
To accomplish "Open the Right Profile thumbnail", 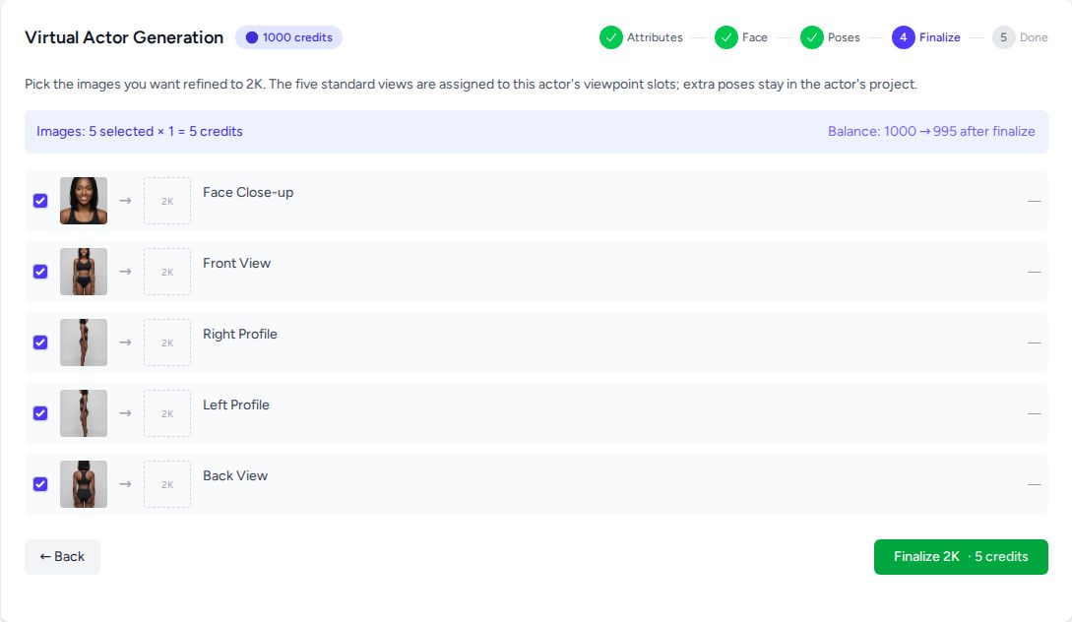I will 84,342.
